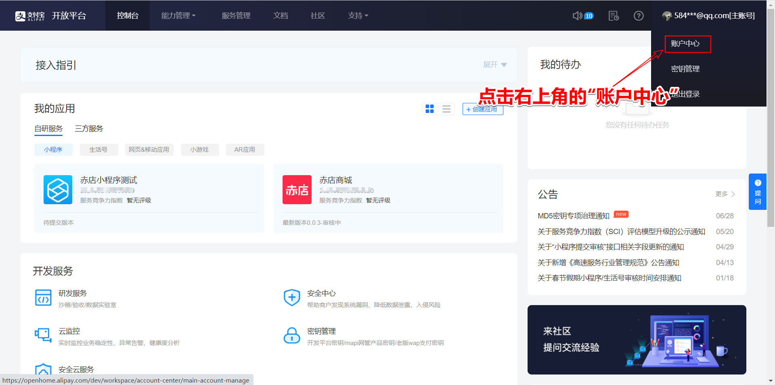Click the 密钥管理 lock icon
Screen dimensions: 775x385
(x=292, y=335)
